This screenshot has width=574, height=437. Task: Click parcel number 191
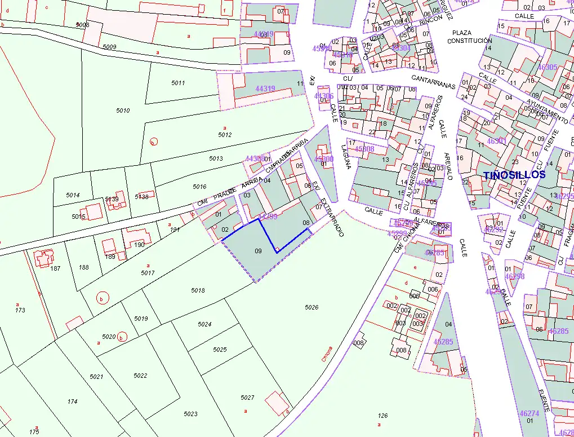(175, 229)
